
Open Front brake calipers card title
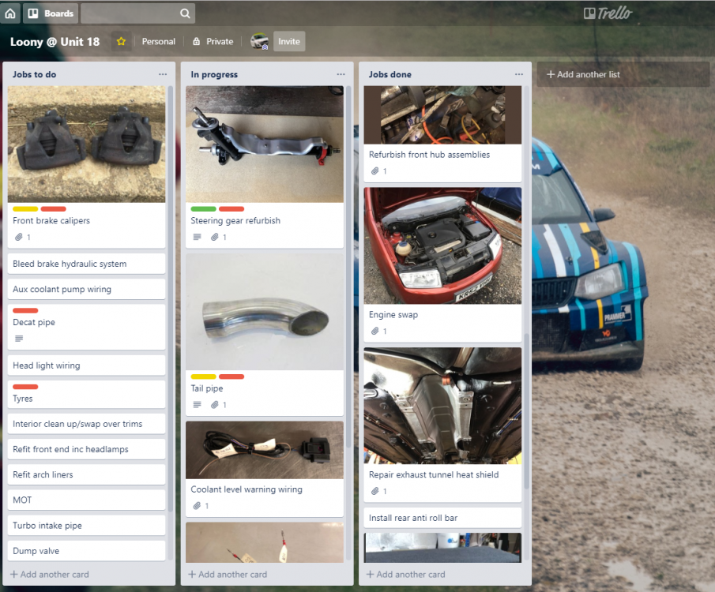click(51, 220)
